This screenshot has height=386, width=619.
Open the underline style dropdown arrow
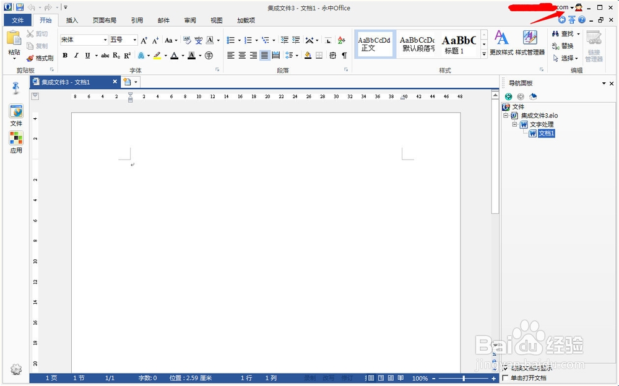[x=96, y=56]
